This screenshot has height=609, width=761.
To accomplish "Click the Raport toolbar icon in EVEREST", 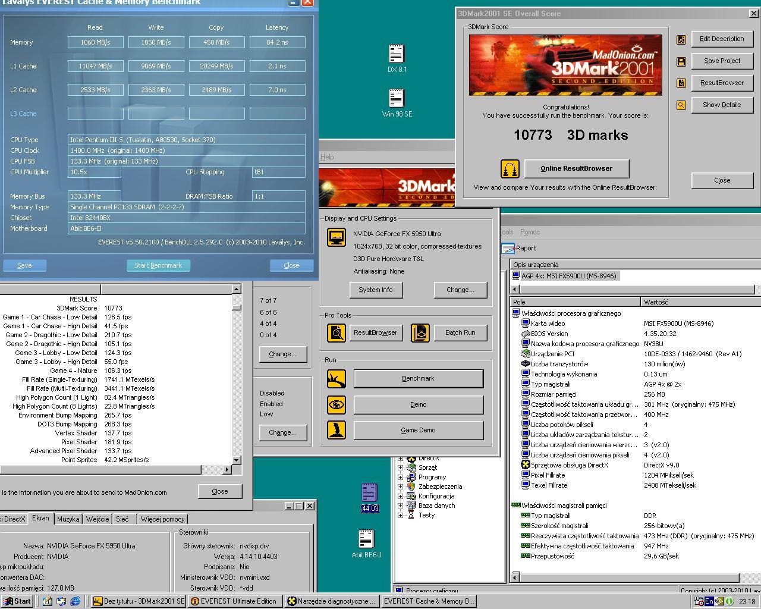I will coord(508,248).
